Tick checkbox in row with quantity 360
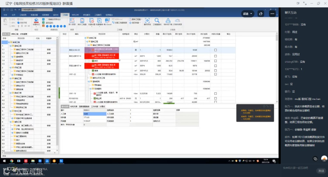 point(215,71)
